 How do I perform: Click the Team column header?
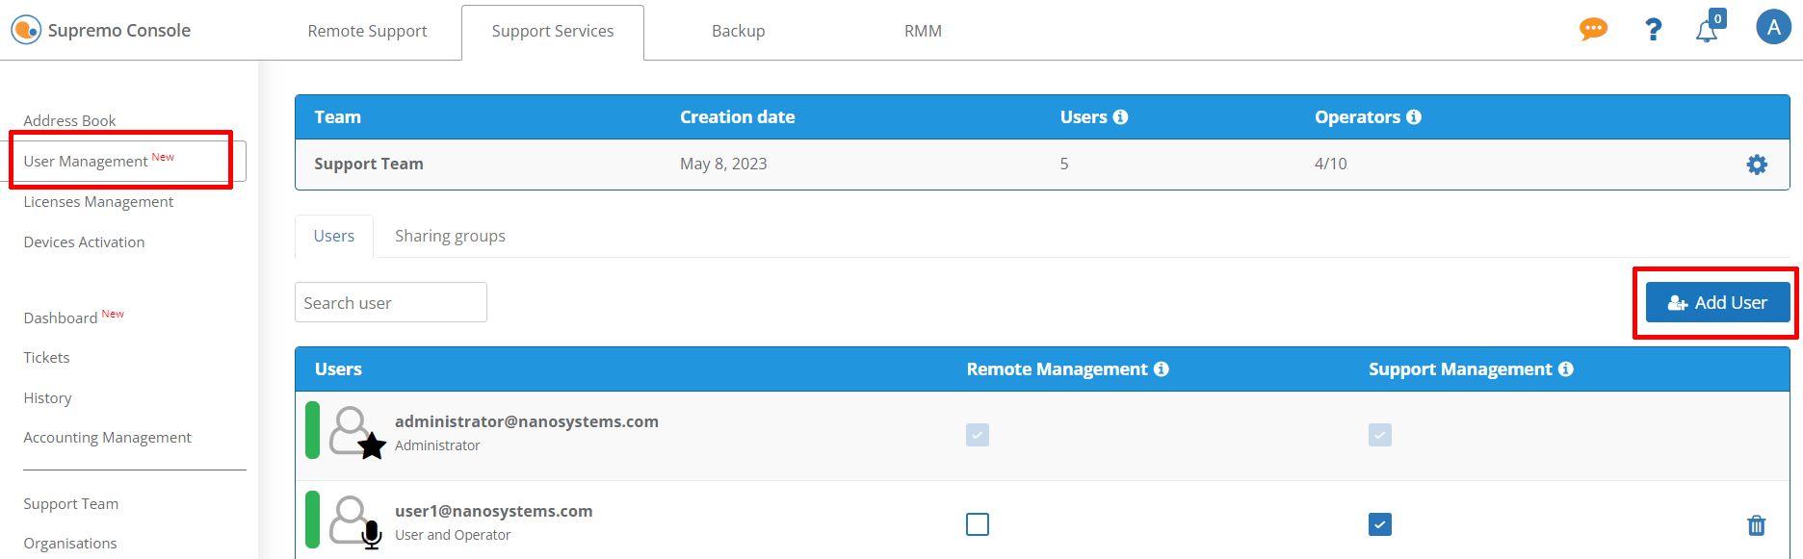pyautogui.click(x=338, y=116)
